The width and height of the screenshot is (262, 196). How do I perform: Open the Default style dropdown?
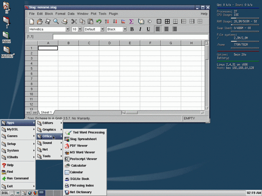102,29
